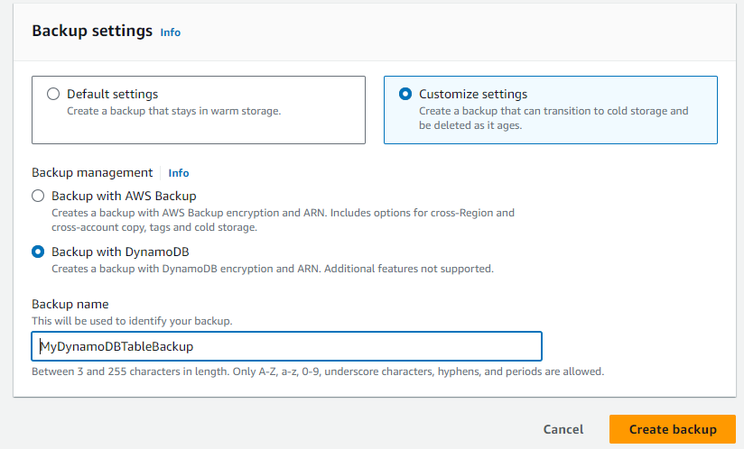Screen dimensions: 744x449
Task: Open Info link next to Backup management
Action: pyautogui.click(x=179, y=173)
